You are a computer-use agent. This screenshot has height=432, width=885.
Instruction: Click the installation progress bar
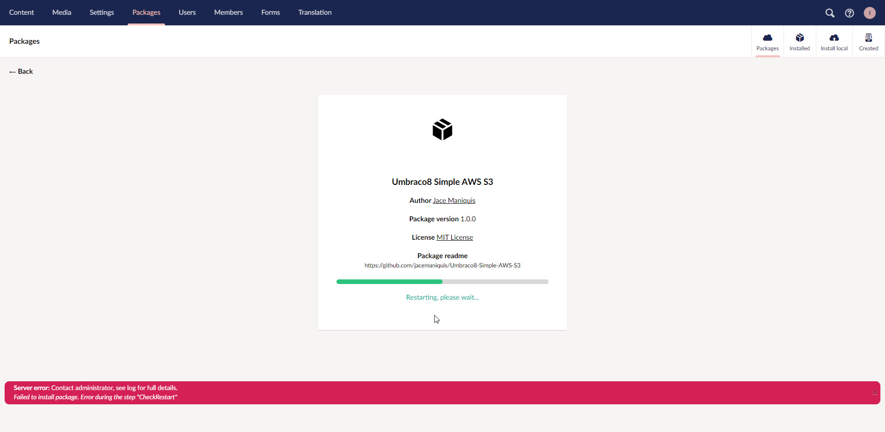[442, 282]
